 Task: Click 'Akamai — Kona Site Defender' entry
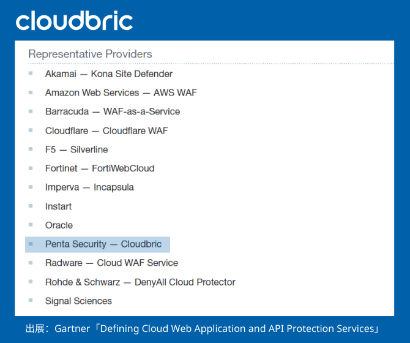pyautogui.click(x=109, y=73)
